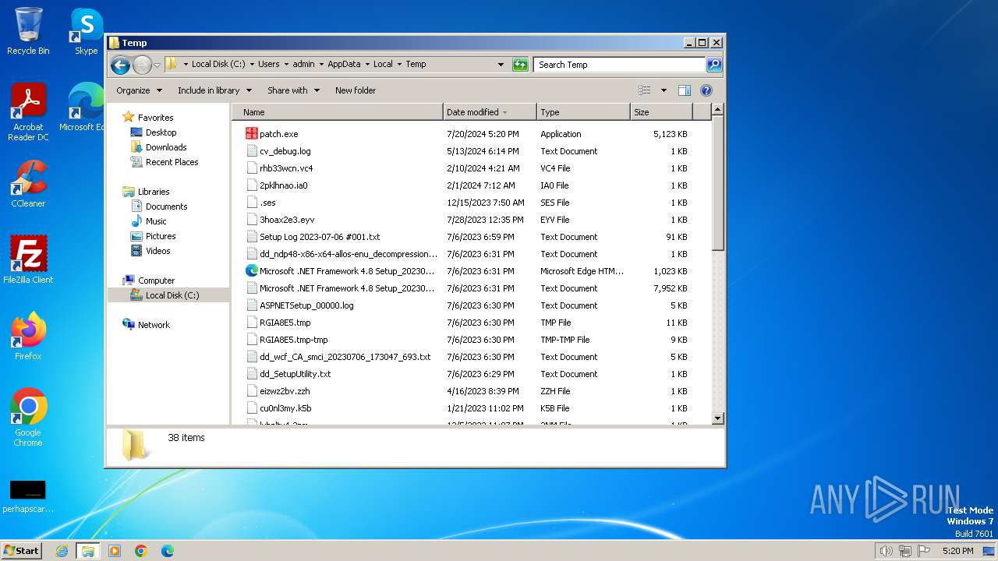Select RGIA8E5.tmp file
Viewport: 998px width, 561px height.
(285, 323)
